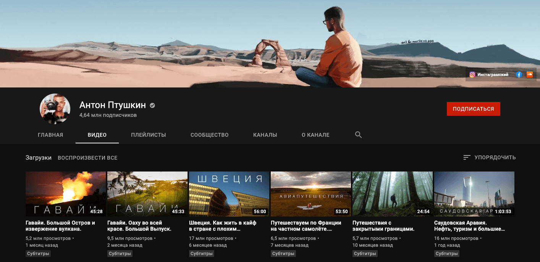540x262 pixels.
Task: Click the sort lines icon beside Упорядочить
Action: click(467, 157)
